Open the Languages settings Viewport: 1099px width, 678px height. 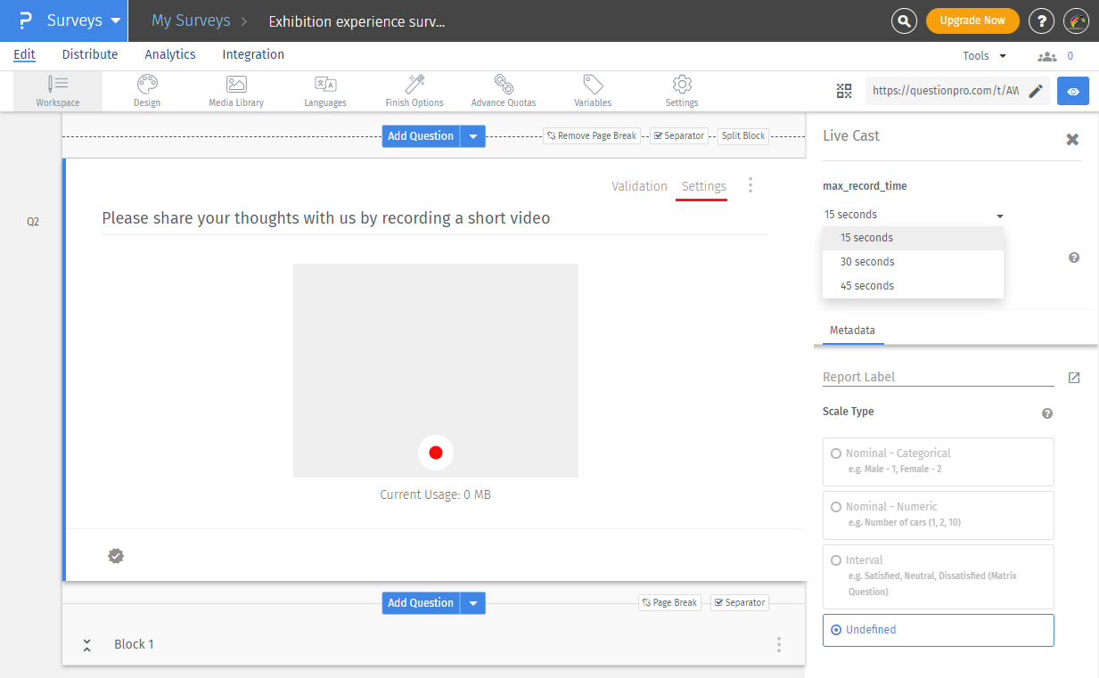pyautogui.click(x=324, y=90)
